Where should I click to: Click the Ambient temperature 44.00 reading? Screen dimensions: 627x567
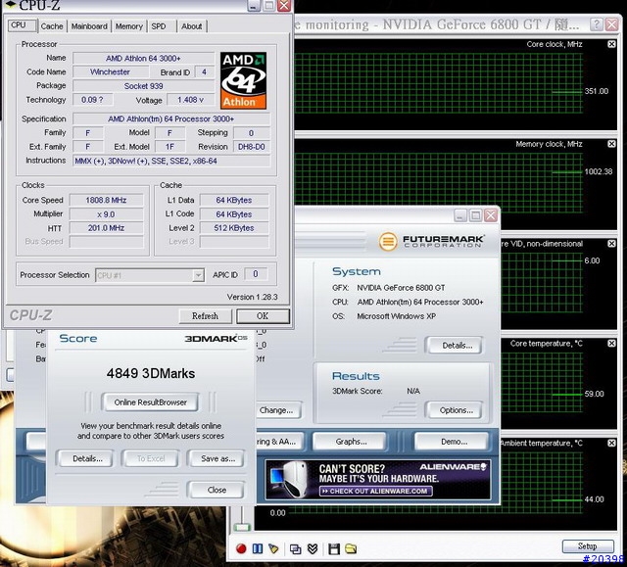595,499
